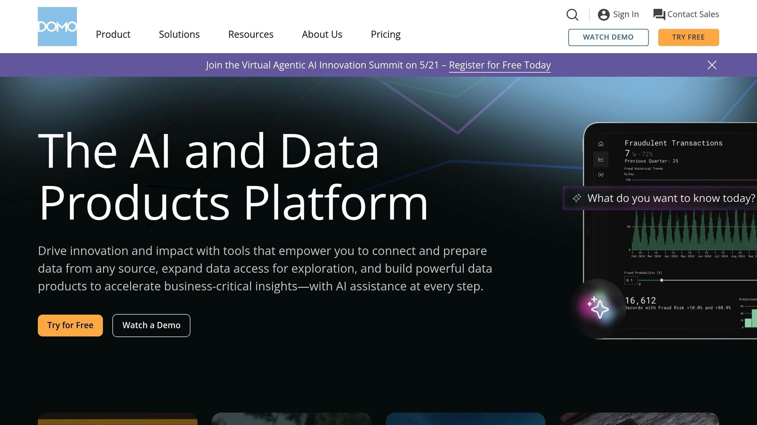The image size is (757, 425).
Task: Select the home icon in dashboard sidebar
Action: click(x=601, y=144)
